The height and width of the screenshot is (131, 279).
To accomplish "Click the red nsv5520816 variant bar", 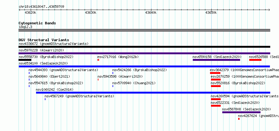I will [216, 86].
